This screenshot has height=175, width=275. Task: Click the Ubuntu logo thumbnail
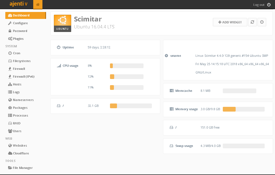(x=62, y=23)
